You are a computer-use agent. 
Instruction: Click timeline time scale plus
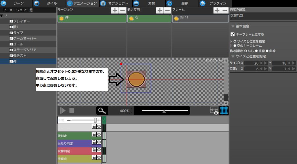99,120
